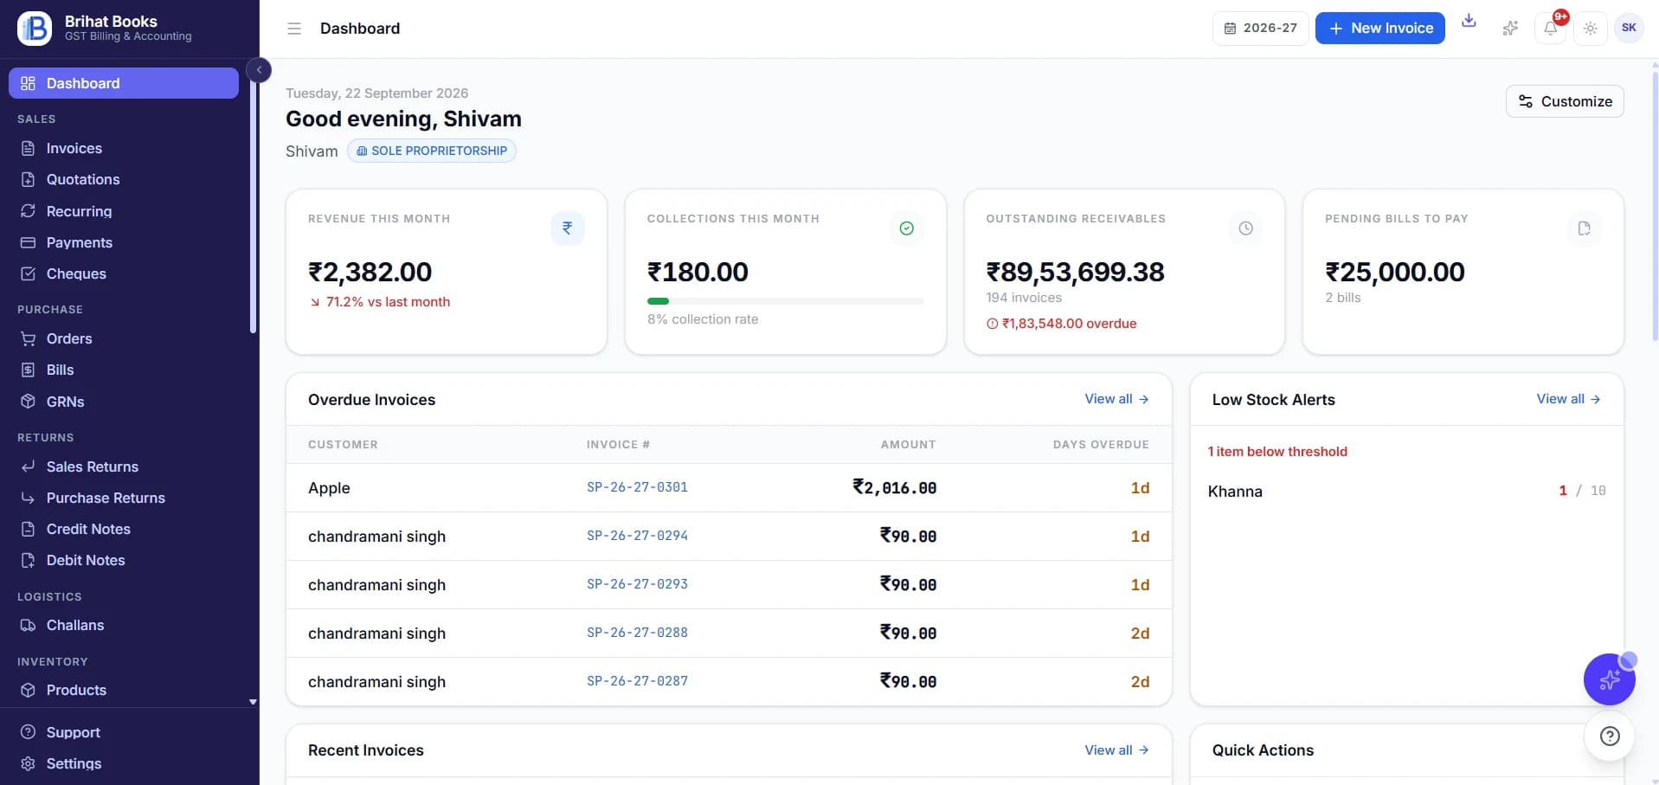Viewport: 1659px width, 785px height.
Task: Click the clock icon on Outstanding Receivables
Action: tap(1245, 228)
